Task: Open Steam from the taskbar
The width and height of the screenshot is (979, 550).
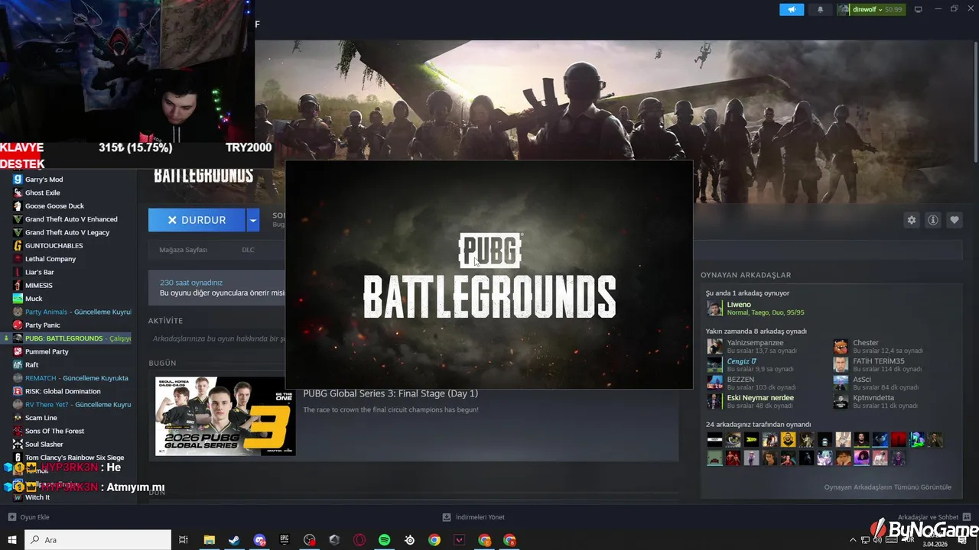Action: (234, 540)
